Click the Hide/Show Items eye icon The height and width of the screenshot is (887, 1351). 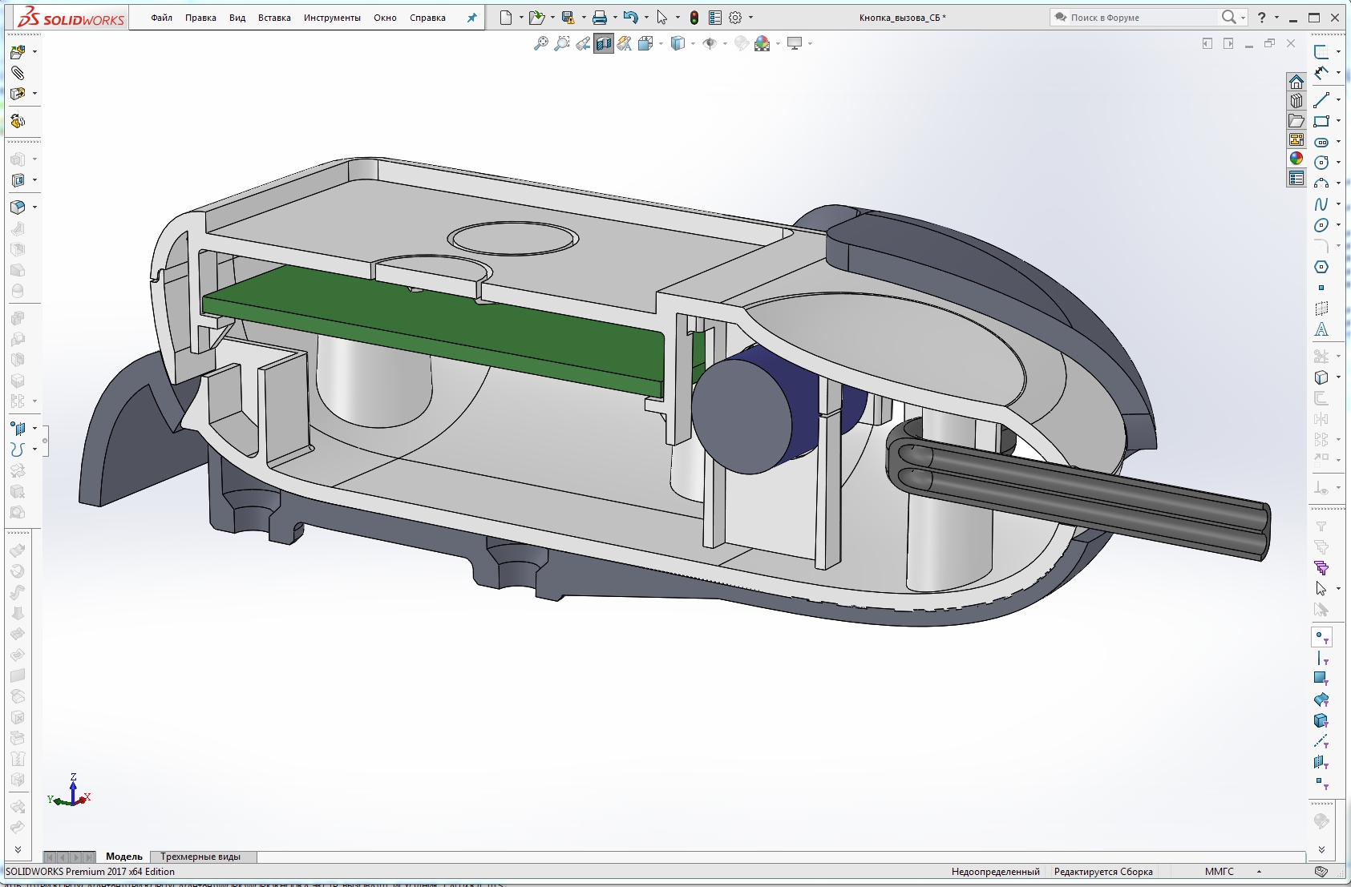click(x=710, y=44)
